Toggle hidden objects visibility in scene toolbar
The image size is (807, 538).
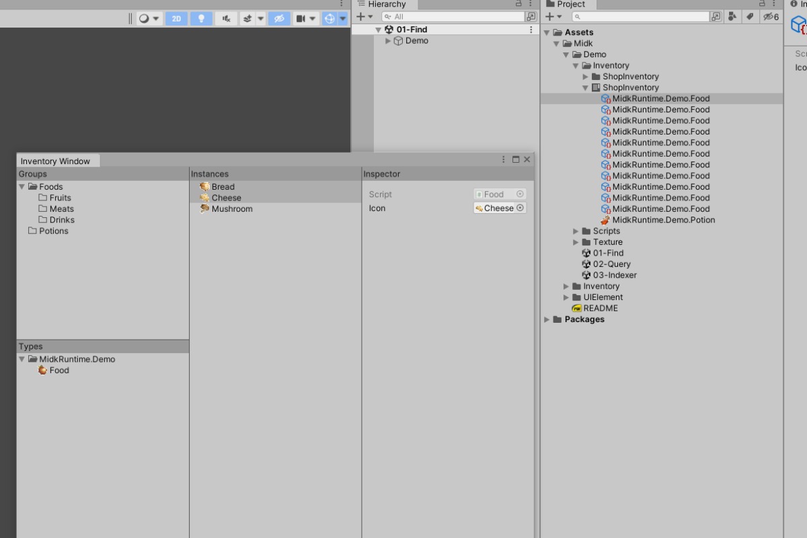(278, 18)
